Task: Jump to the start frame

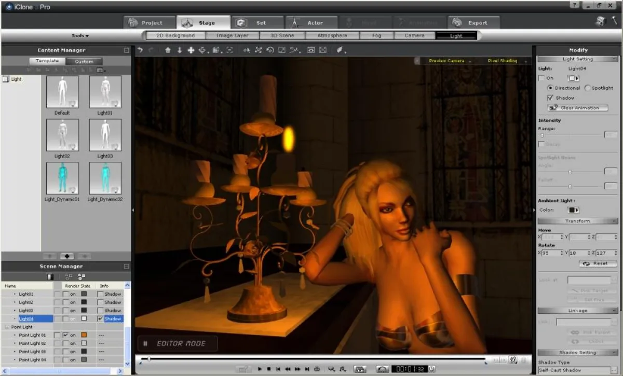Action: point(278,369)
